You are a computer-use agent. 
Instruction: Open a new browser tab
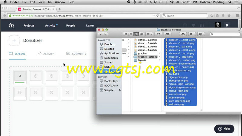(60, 9)
